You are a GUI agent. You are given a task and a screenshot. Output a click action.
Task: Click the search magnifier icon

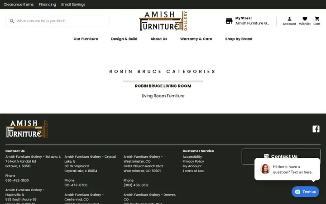pyautogui.click(x=12, y=21)
